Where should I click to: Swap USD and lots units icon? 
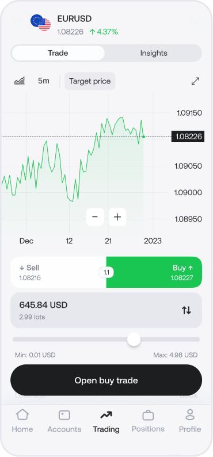[187, 310]
